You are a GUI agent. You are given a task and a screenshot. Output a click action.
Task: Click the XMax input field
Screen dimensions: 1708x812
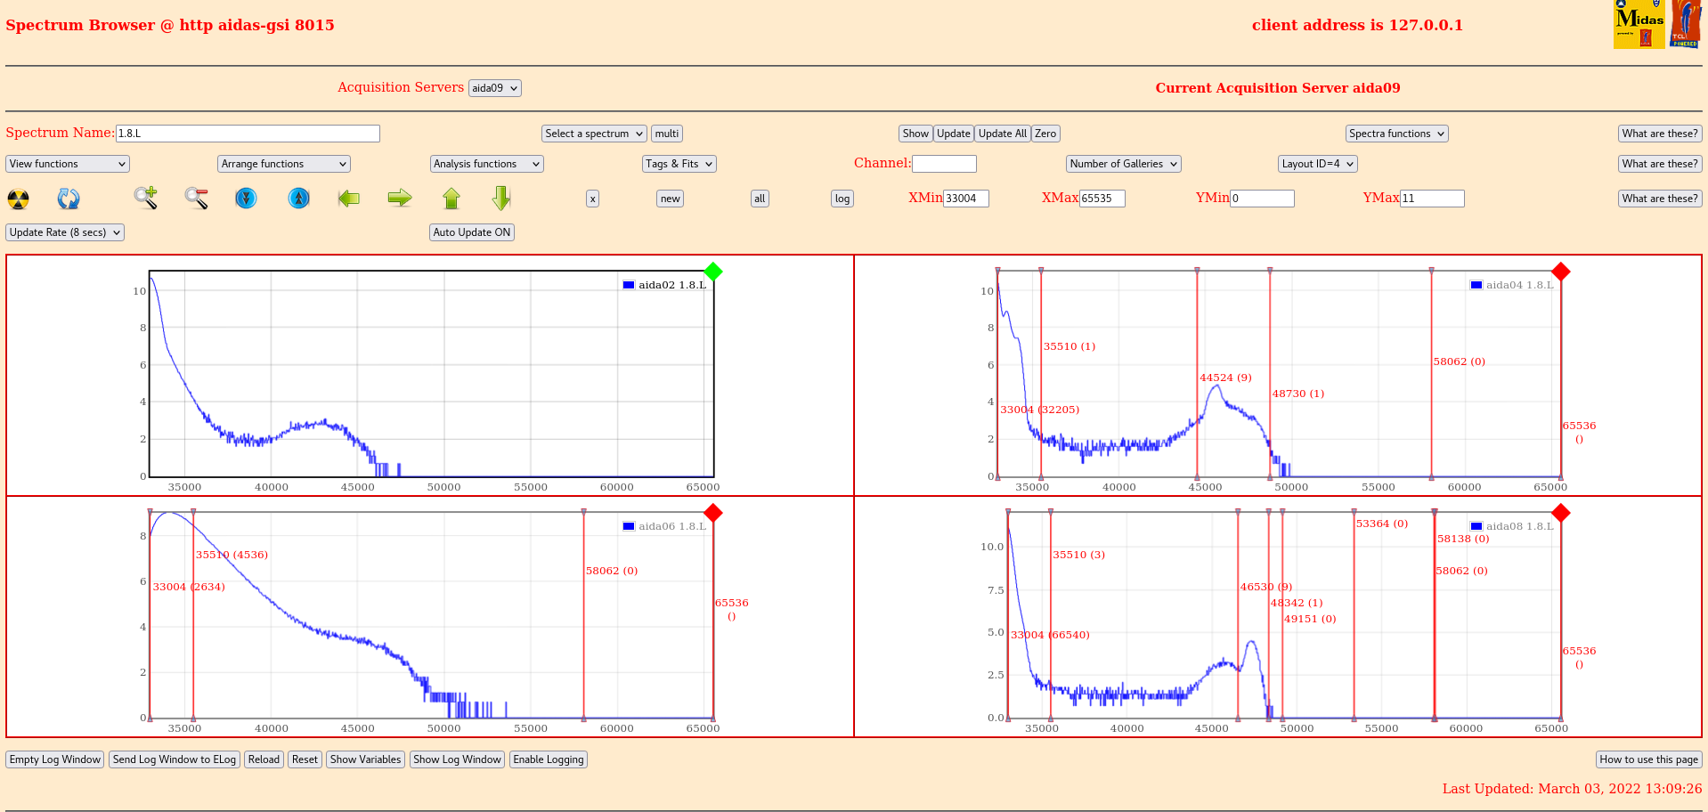pos(1102,199)
